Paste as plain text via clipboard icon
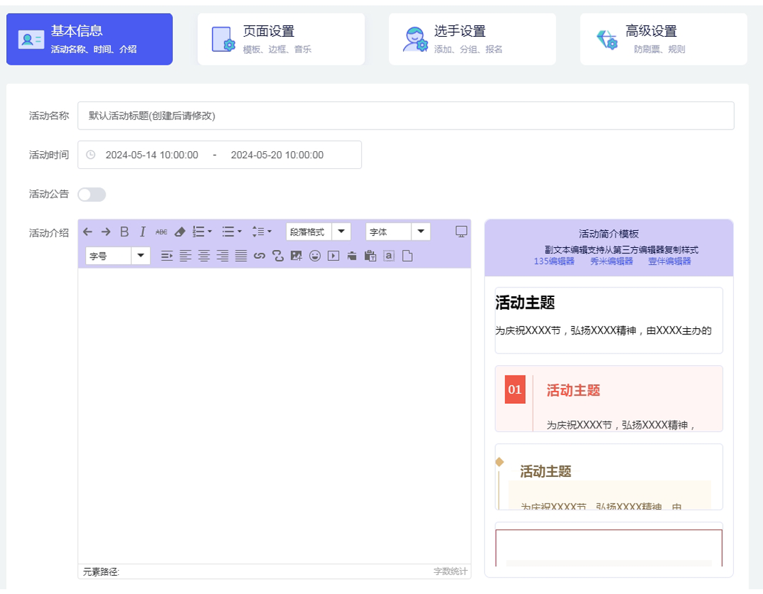This screenshot has height=594, width=763. [371, 256]
